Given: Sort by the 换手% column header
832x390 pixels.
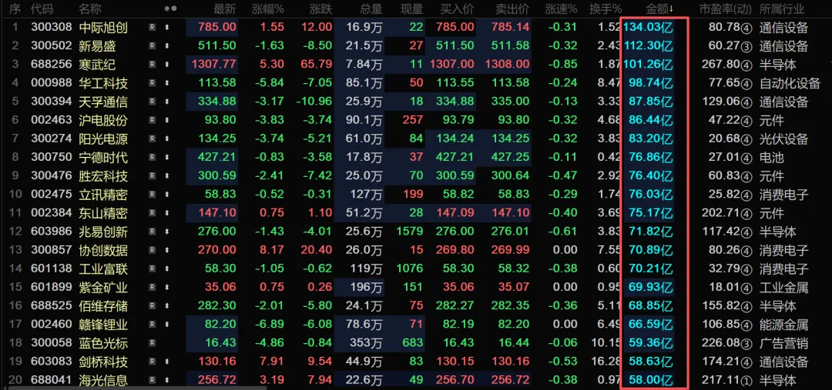Looking at the screenshot, I should pyautogui.click(x=605, y=9).
